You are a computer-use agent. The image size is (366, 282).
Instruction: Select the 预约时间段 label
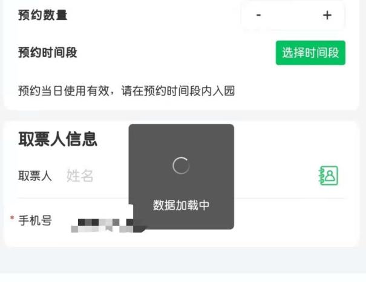[48, 53]
